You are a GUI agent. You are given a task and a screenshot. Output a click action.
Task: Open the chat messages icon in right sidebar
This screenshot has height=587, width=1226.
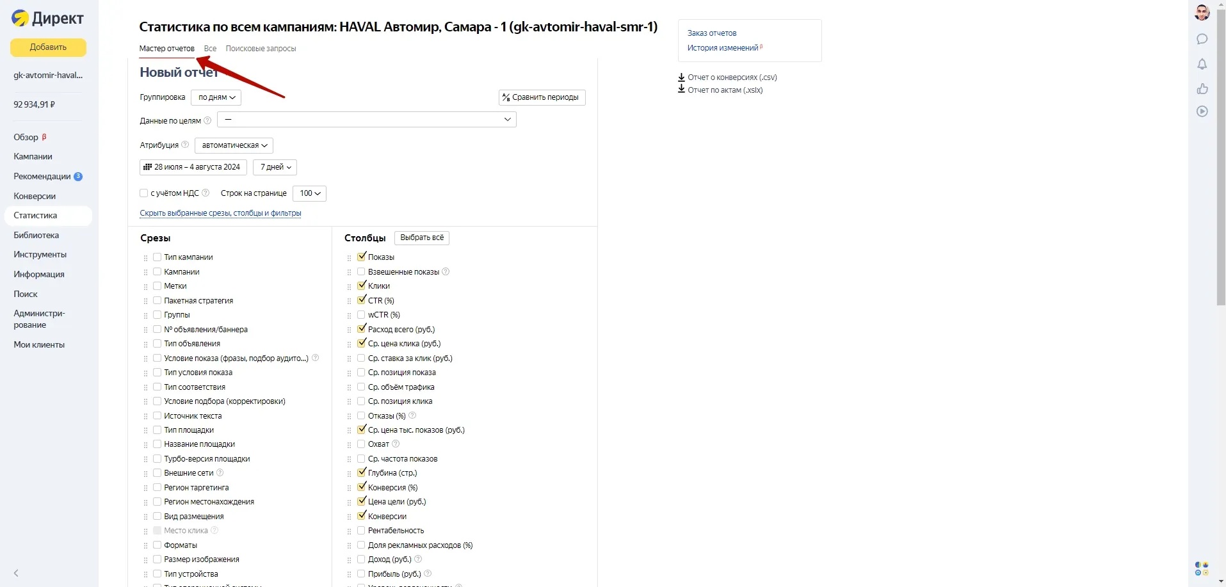(1202, 39)
